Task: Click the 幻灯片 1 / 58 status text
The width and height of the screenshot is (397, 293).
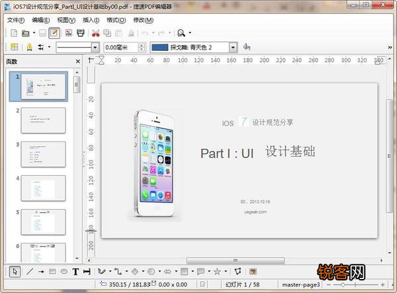Action: point(243,284)
